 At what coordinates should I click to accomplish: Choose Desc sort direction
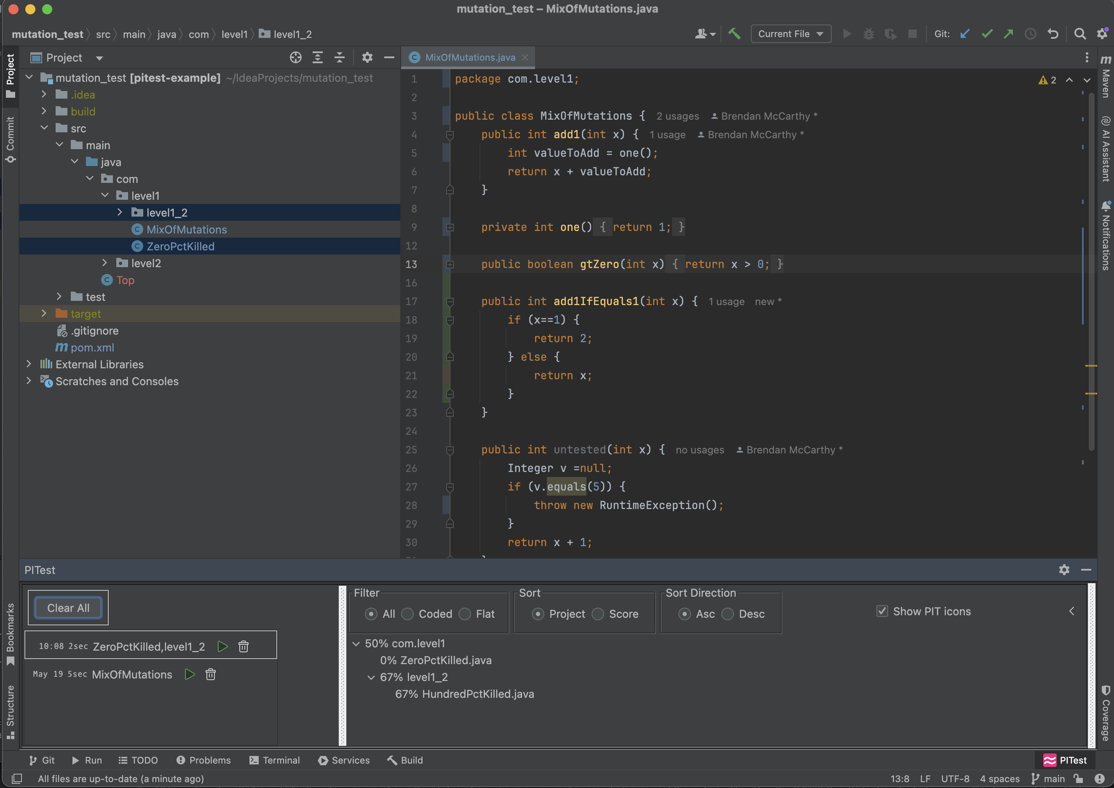coord(727,614)
